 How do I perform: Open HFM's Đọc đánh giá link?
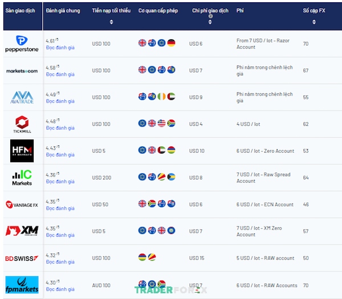(60, 155)
